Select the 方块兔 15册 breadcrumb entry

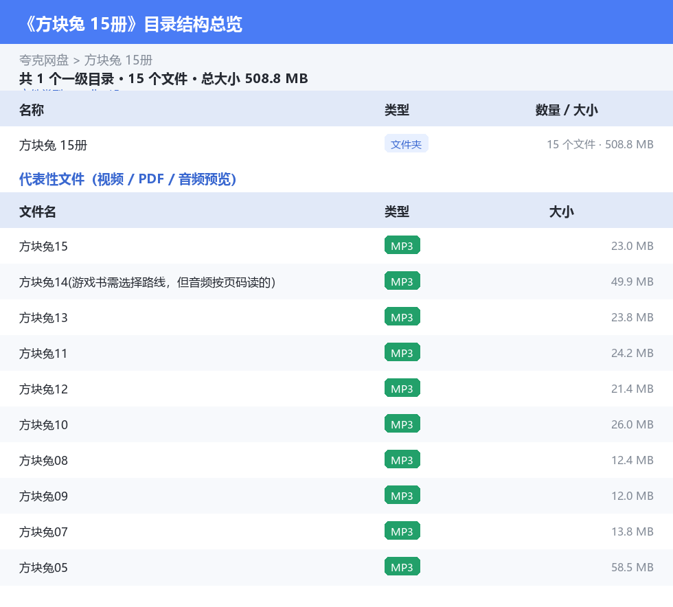tap(118, 60)
